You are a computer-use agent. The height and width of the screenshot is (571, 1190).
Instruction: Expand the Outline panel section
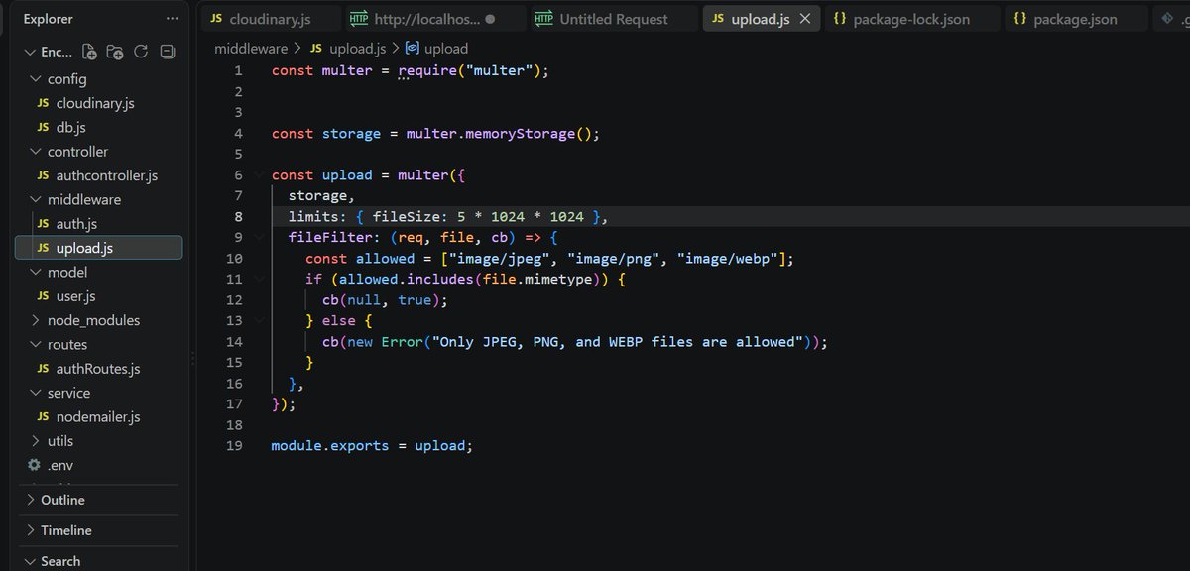(99, 500)
